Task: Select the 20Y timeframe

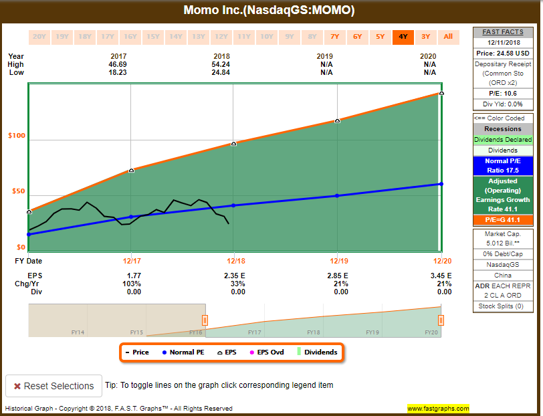Action: click(39, 37)
